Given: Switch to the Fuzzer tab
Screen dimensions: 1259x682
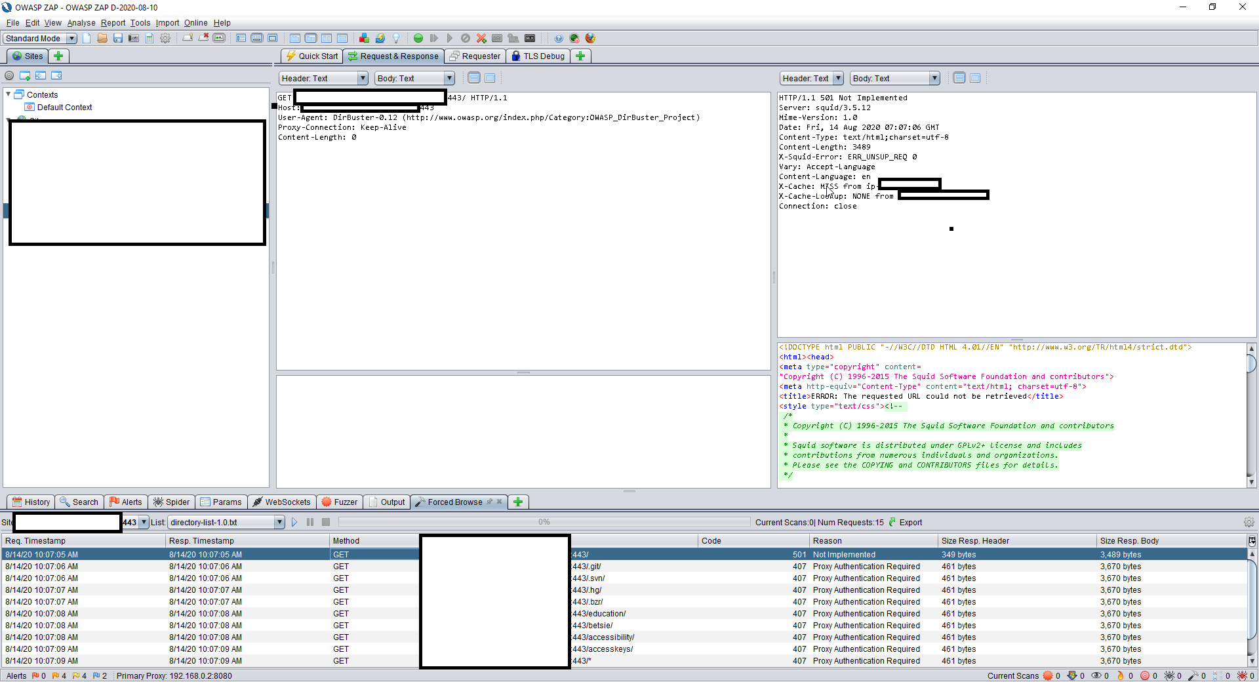Looking at the screenshot, I should [339, 502].
